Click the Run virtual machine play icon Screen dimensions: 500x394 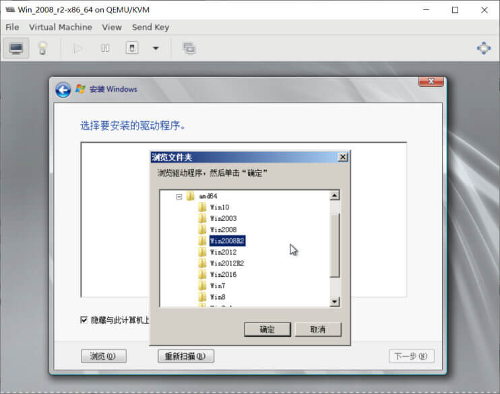tap(77, 48)
